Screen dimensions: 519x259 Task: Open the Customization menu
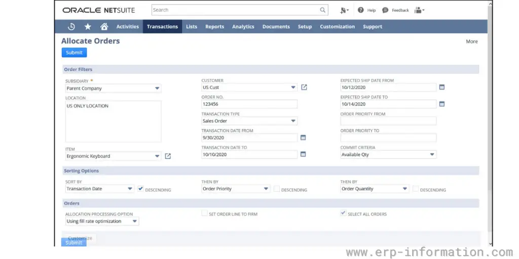(337, 27)
